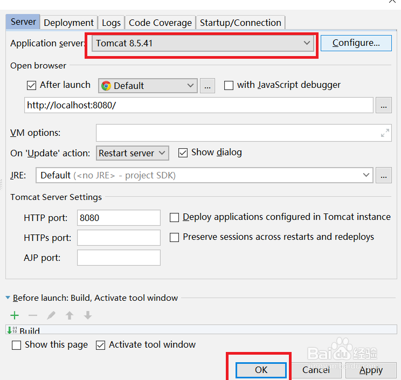The height and width of the screenshot is (380, 401).
Task: Switch to the Deployment tab
Action: point(68,23)
